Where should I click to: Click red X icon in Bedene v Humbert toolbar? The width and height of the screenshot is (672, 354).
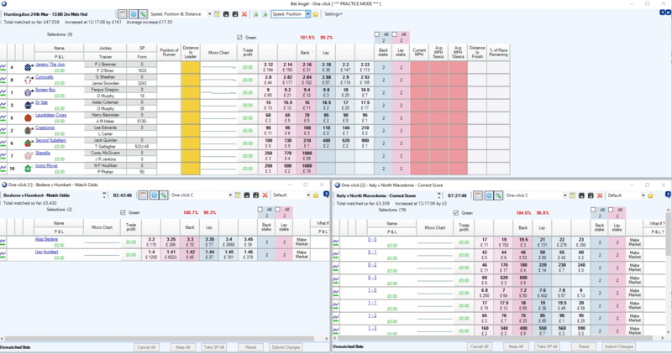coord(265,195)
